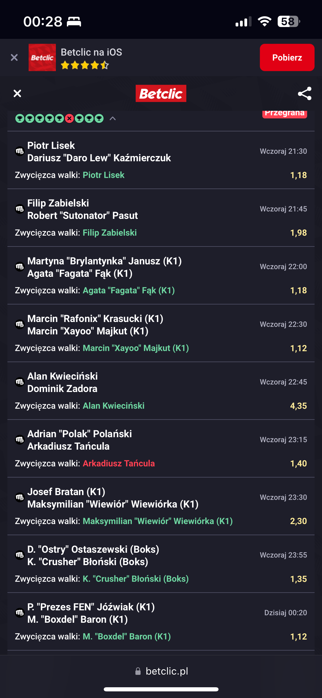Tap the red lost-bet indicator circle
The image size is (322, 698).
[x=69, y=119]
